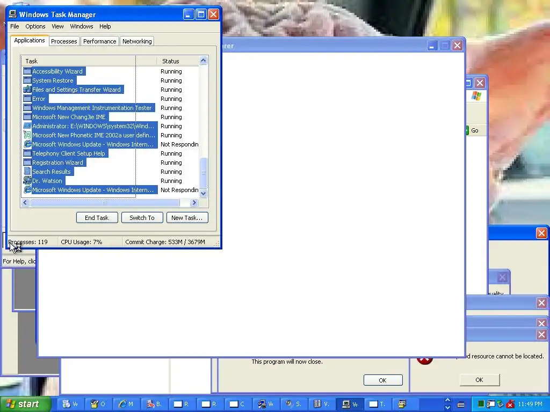The image size is (550, 412).
Task: Click the End Task button
Action: [97, 218]
